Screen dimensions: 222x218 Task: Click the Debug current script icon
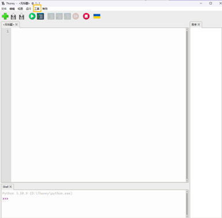coord(40,16)
